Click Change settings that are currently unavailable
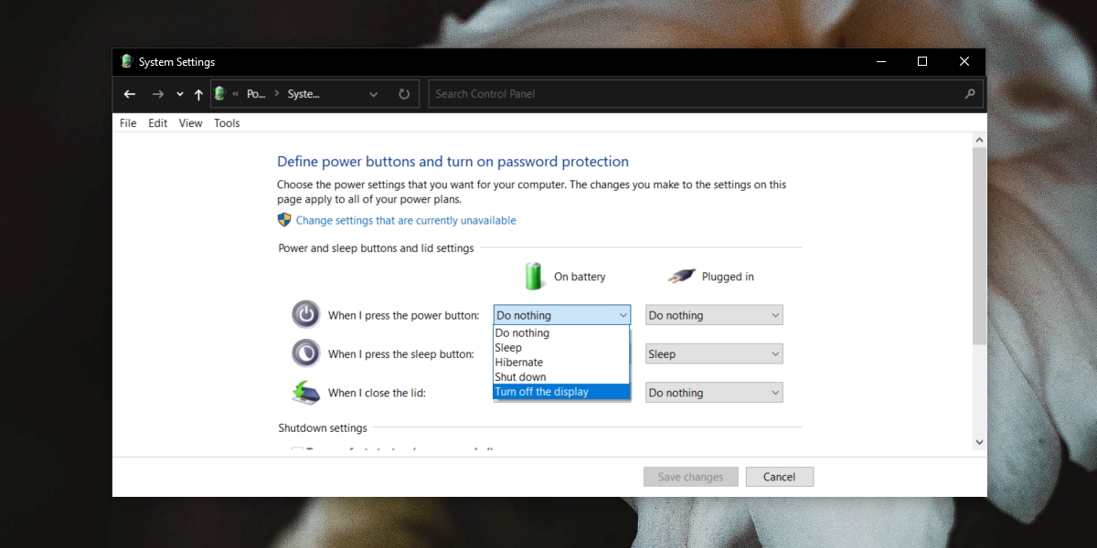 pos(406,220)
